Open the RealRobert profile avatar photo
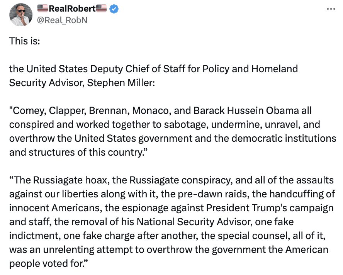The image size is (343, 275). click(20, 15)
